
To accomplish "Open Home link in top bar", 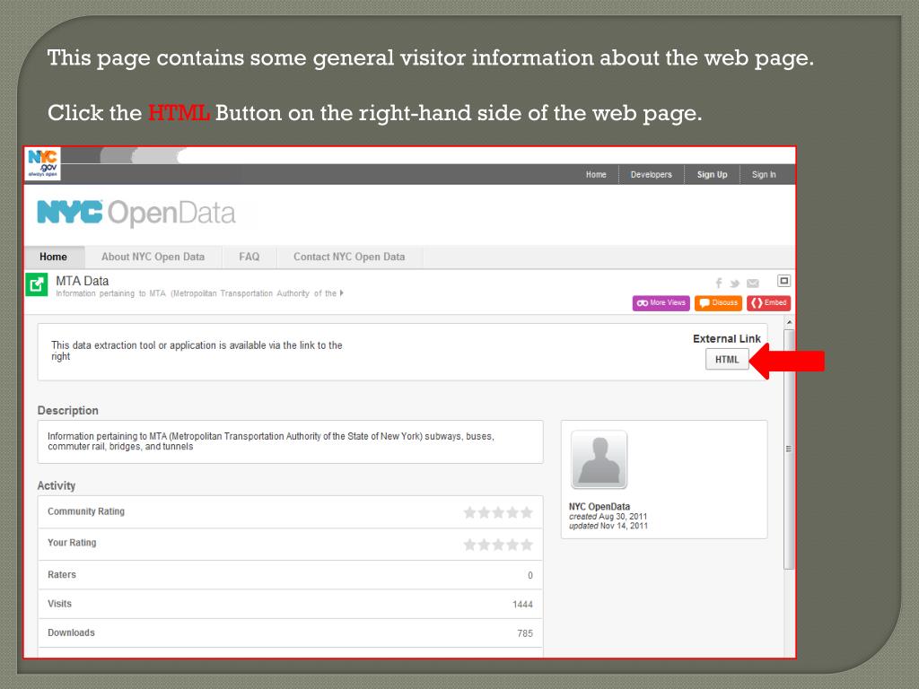I will tap(596, 175).
